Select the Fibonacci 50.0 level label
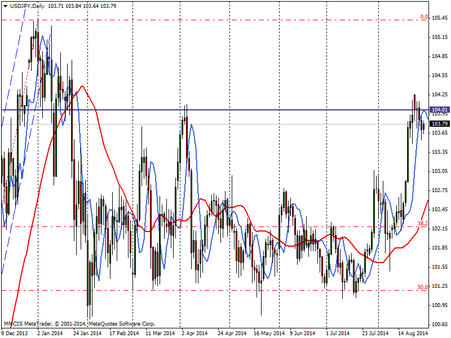The image size is (451, 338). coord(422,287)
